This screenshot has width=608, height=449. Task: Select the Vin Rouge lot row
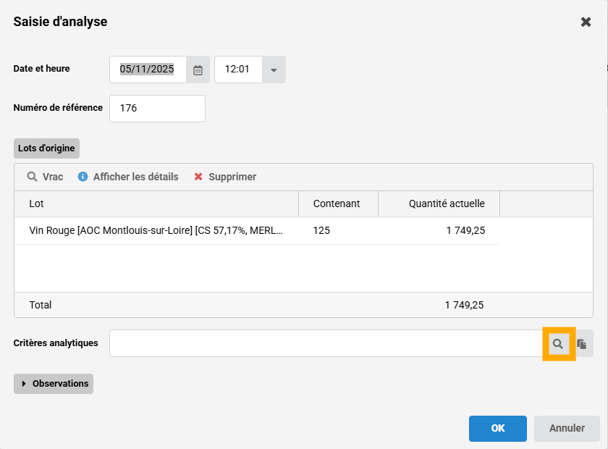click(x=156, y=230)
